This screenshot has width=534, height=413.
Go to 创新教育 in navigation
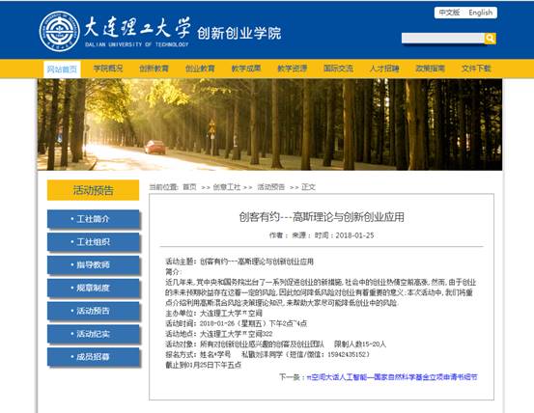pos(154,69)
